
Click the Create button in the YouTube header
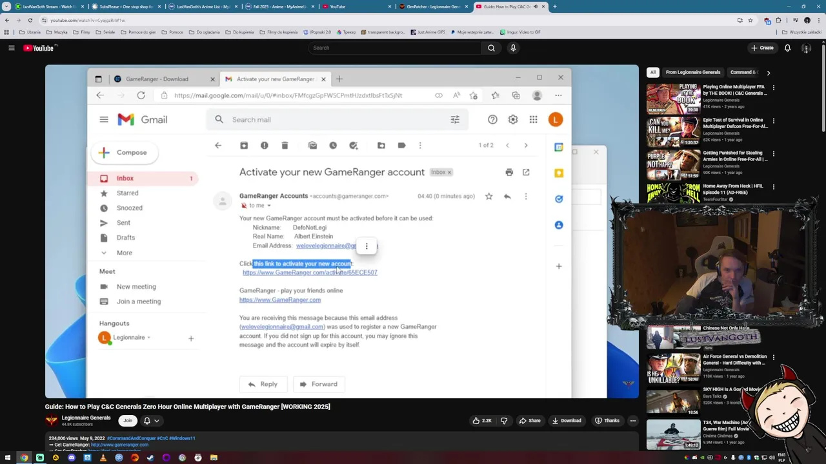coord(762,48)
